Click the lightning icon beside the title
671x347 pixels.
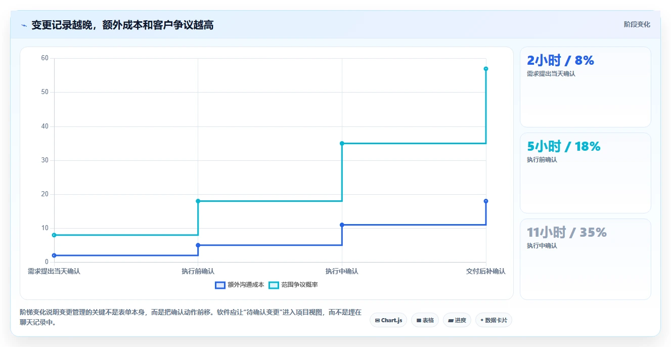(x=24, y=25)
